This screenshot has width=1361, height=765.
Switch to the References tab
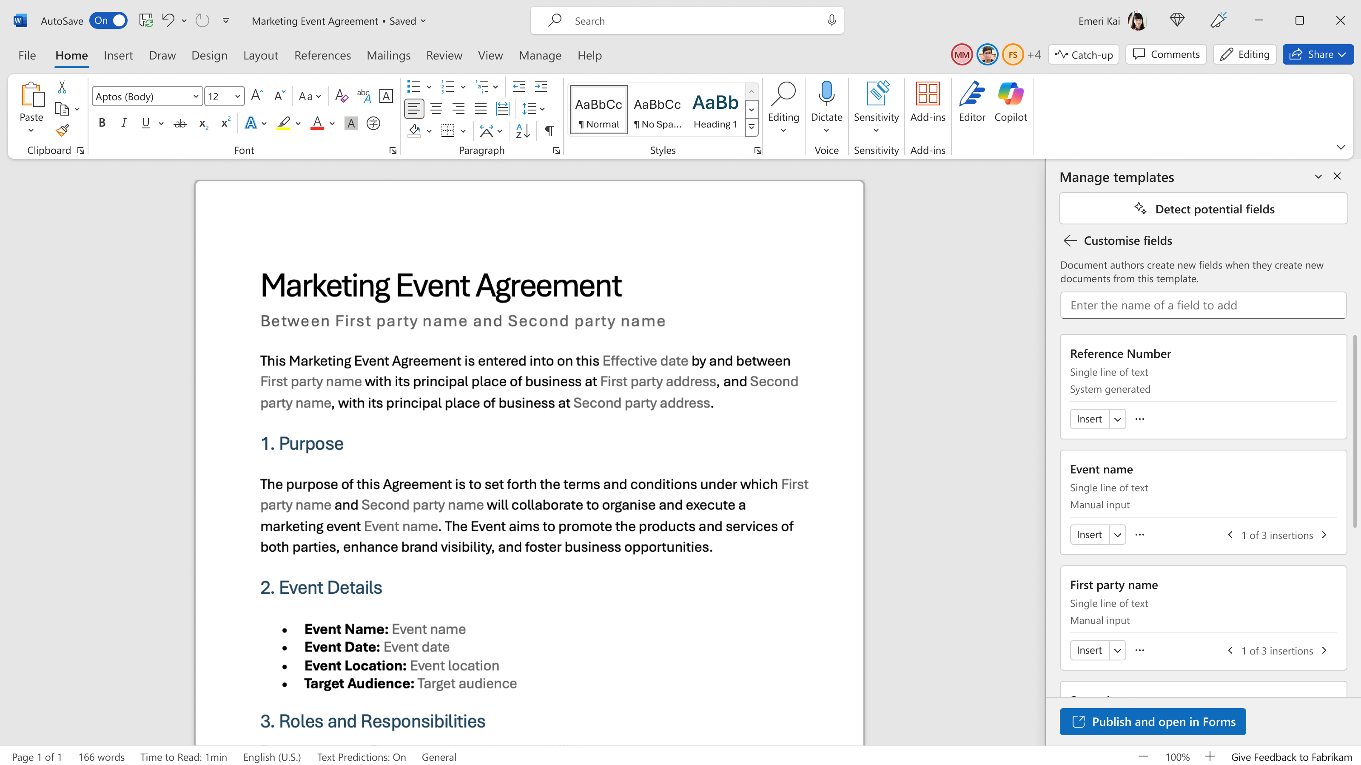coord(322,55)
